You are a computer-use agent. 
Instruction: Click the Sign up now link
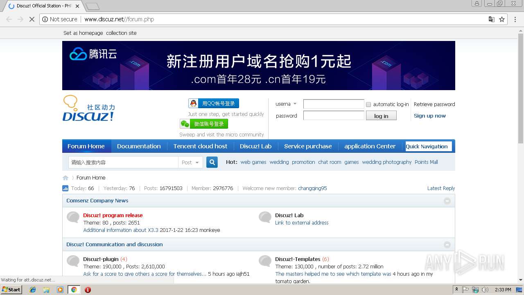tap(429, 116)
